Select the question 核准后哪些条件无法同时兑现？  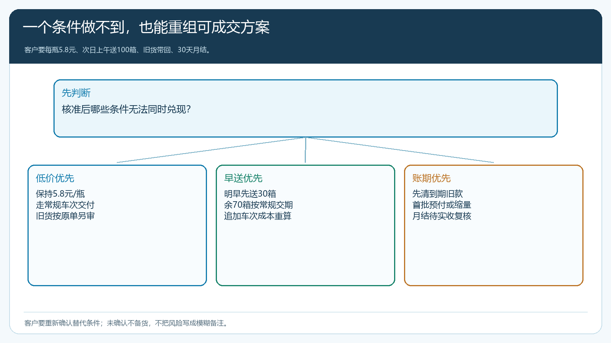pyautogui.click(x=126, y=109)
